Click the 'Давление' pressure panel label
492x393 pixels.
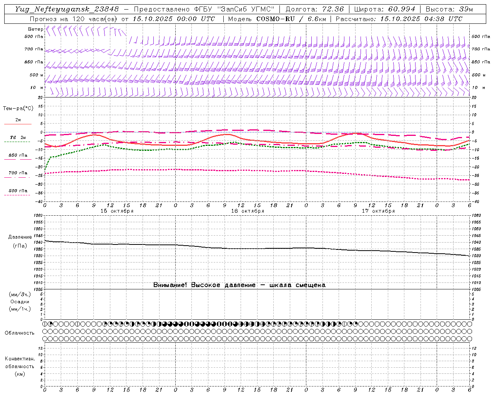click(x=20, y=237)
